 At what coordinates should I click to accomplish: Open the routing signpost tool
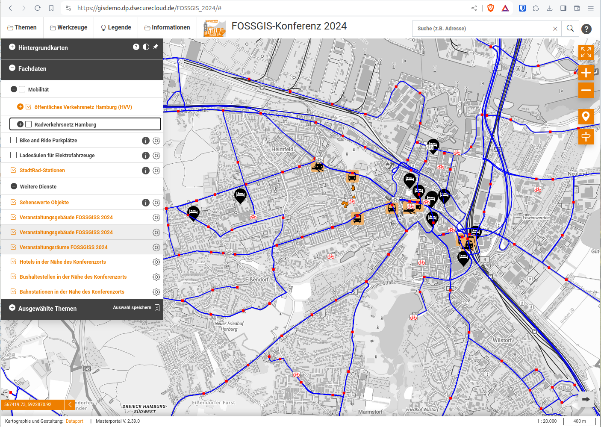tap(586, 137)
